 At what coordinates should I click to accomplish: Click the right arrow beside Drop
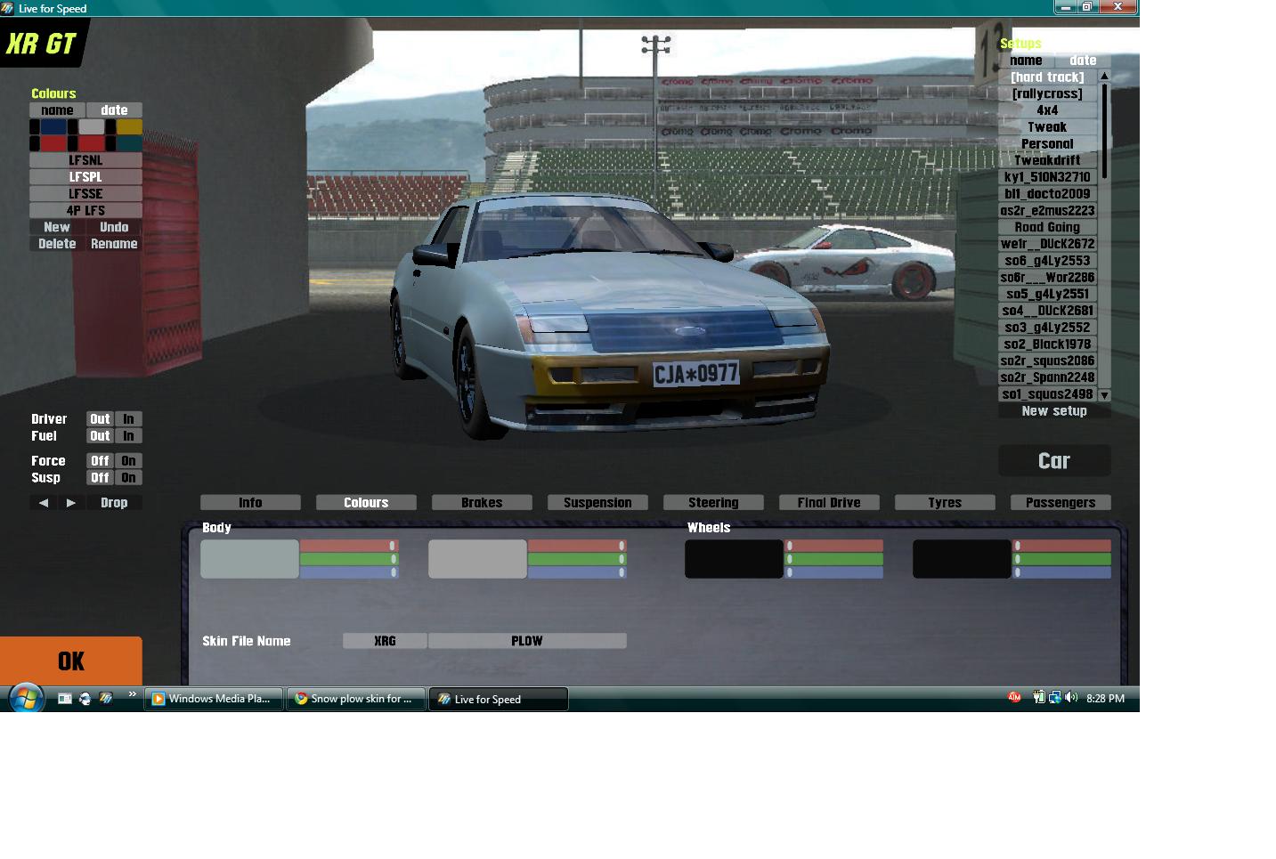click(71, 503)
